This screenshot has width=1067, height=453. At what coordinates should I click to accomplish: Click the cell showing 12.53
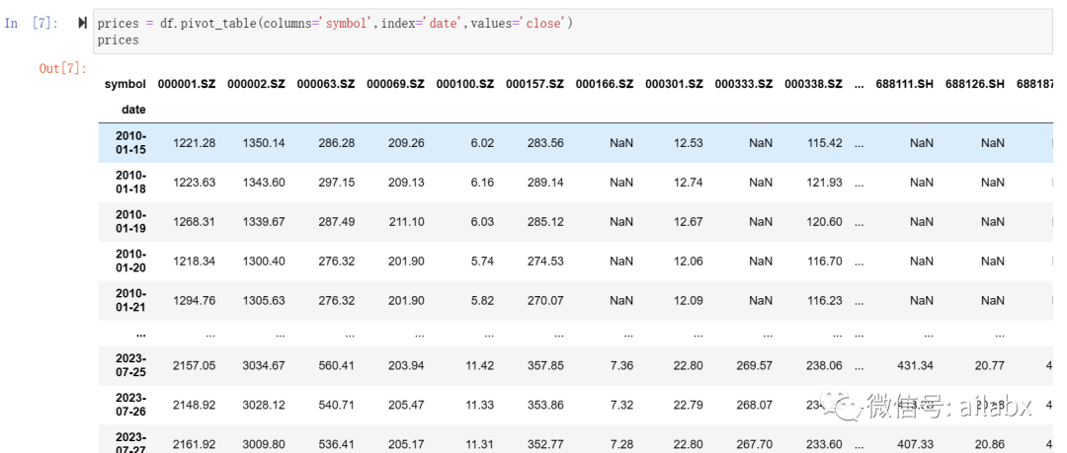coord(689,143)
